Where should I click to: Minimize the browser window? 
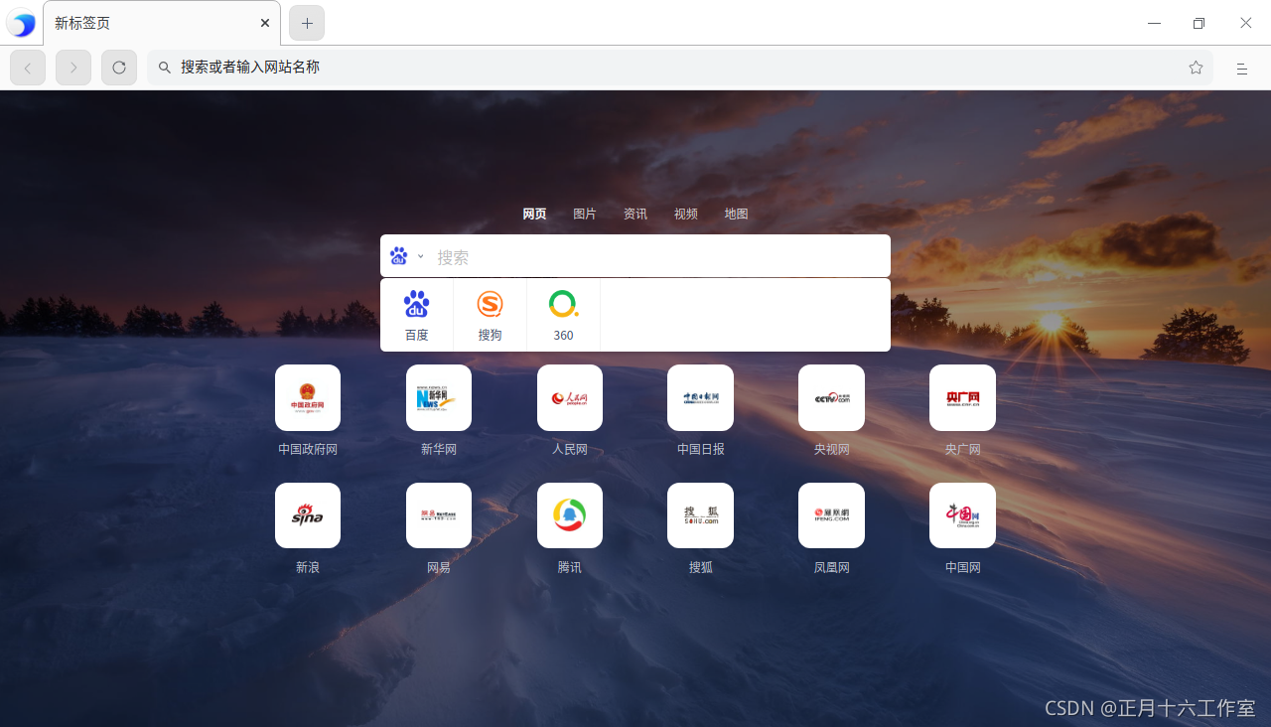[1154, 23]
